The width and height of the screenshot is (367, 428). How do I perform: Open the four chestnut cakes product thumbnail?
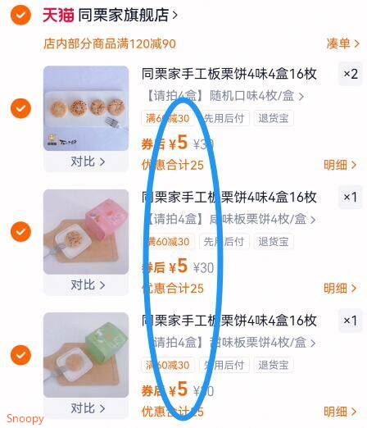pyautogui.click(x=86, y=108)
